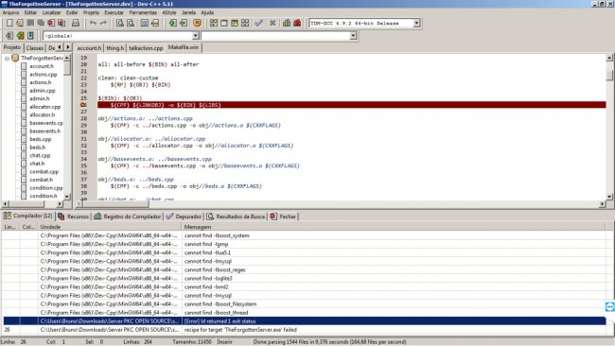
Task: Click the red Delete profiling information icon
Action: click(297, 23)
